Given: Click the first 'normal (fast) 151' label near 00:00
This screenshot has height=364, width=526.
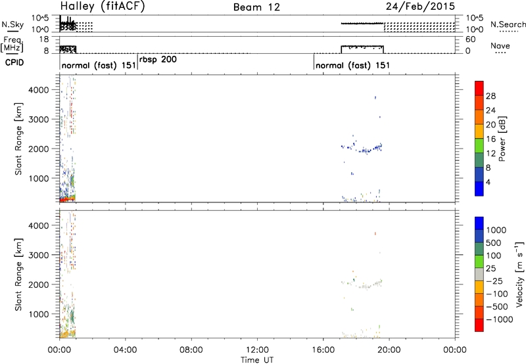Looking at the screenshot, I should coord(99,65).
